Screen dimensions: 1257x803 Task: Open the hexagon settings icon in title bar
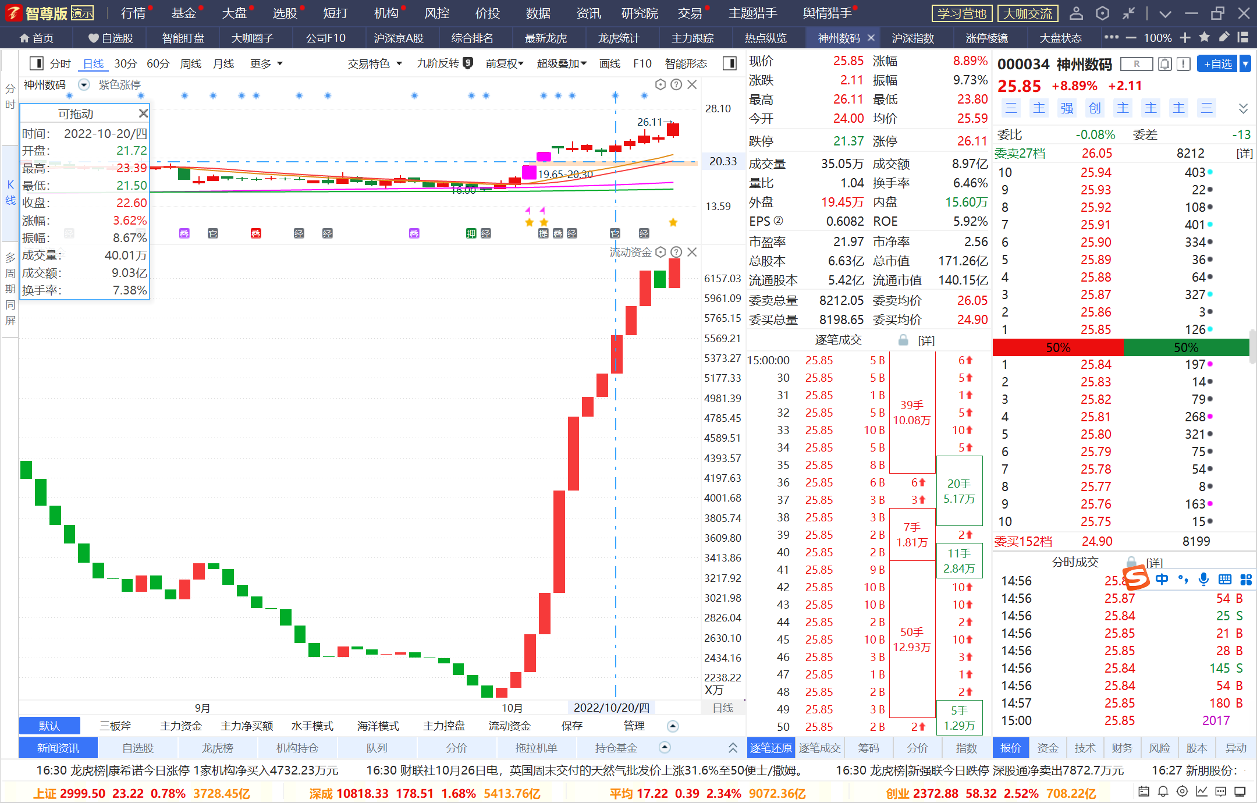click(x=1102, y=13)
